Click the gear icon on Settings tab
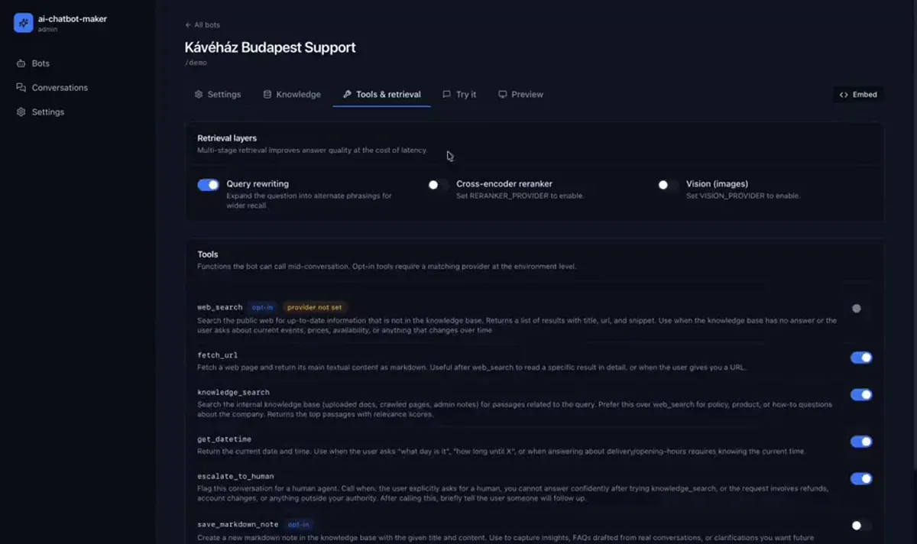The image size is (917, 544). [x=199, y=95]
